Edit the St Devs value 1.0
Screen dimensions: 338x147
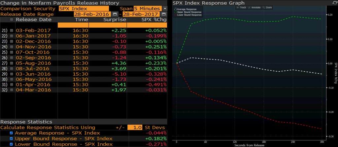(135, 128)
